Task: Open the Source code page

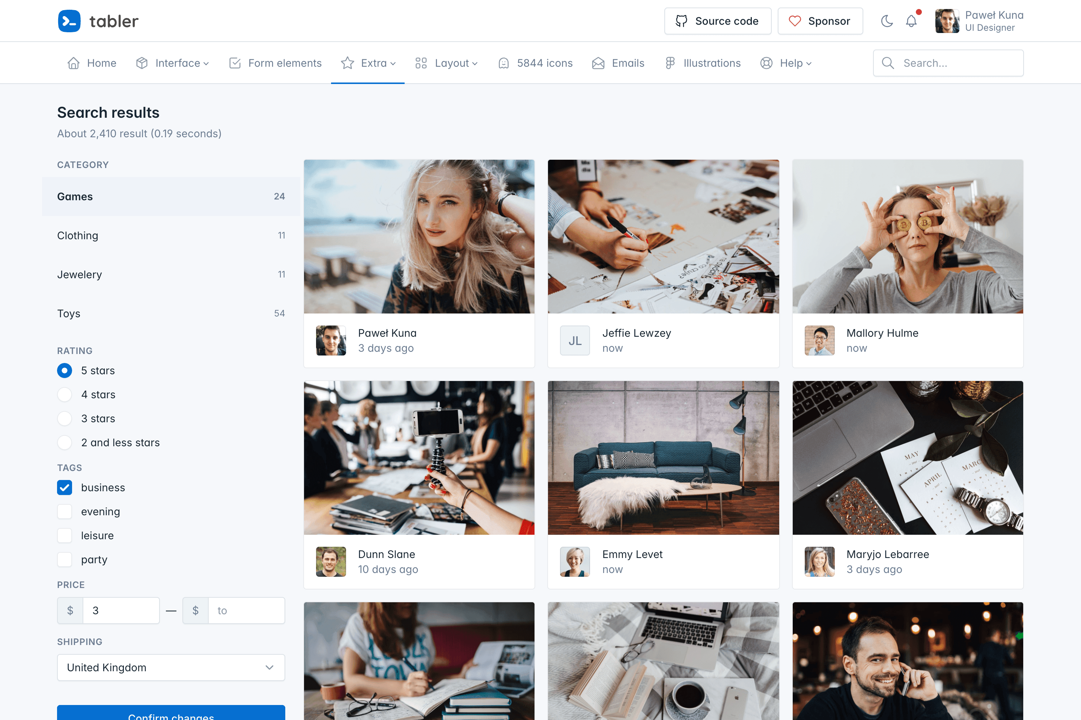Action: coord(717,21)
